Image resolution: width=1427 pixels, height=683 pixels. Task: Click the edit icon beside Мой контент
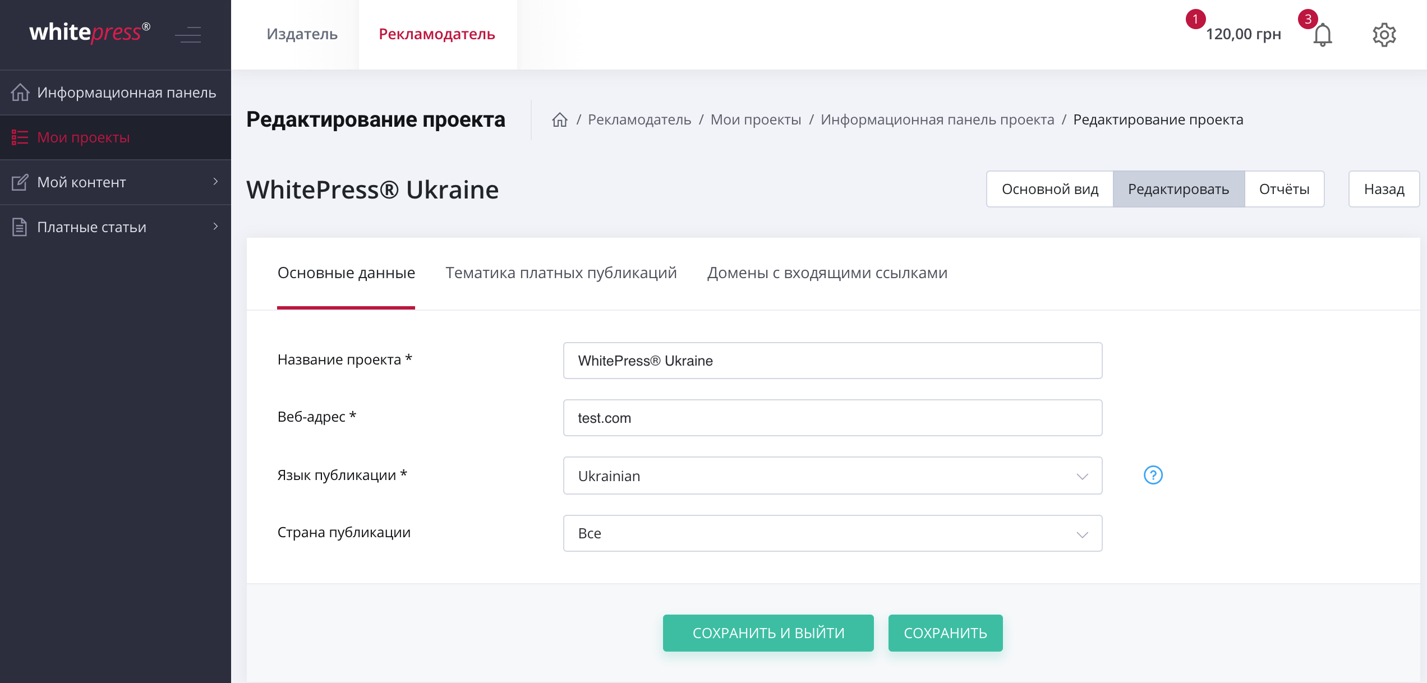click(x=20, y=182)
